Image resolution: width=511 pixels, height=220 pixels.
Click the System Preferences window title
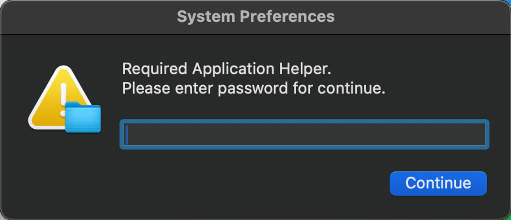tap(255, 16)
